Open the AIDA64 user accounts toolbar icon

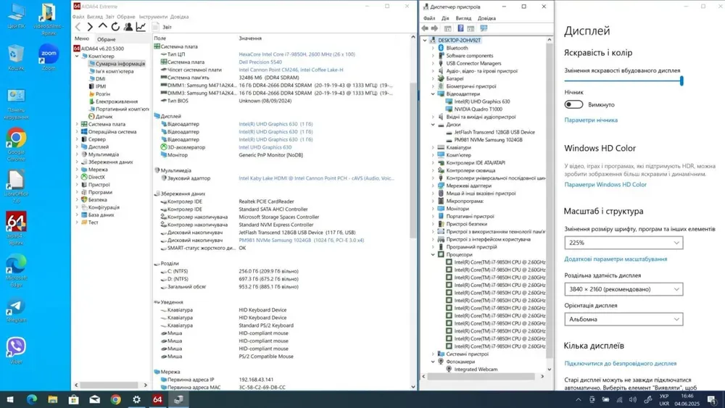[x=128, y=27]
